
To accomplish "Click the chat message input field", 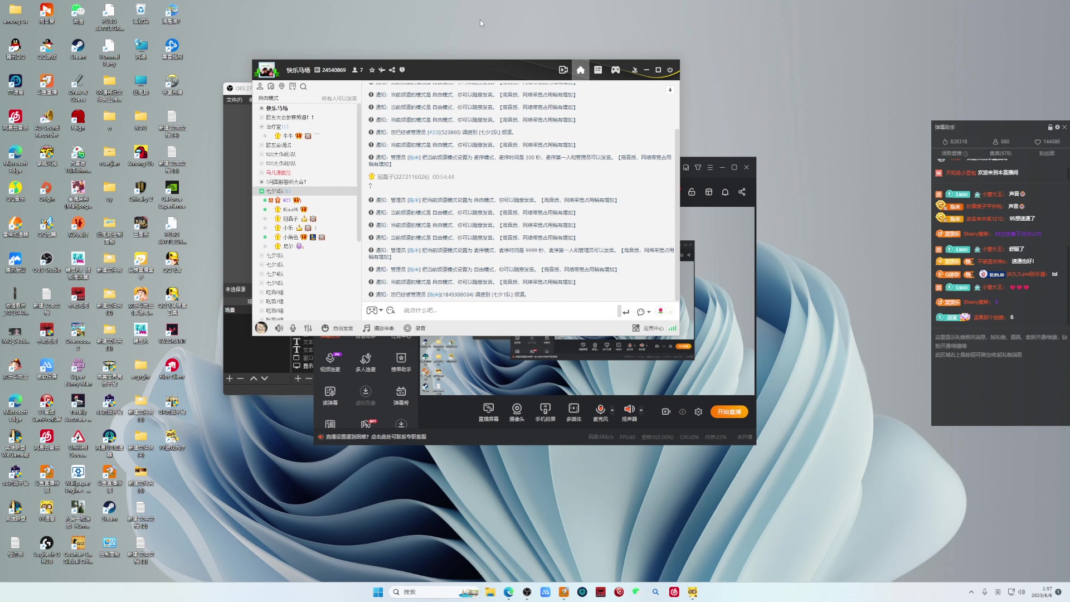I will point(507,310).
